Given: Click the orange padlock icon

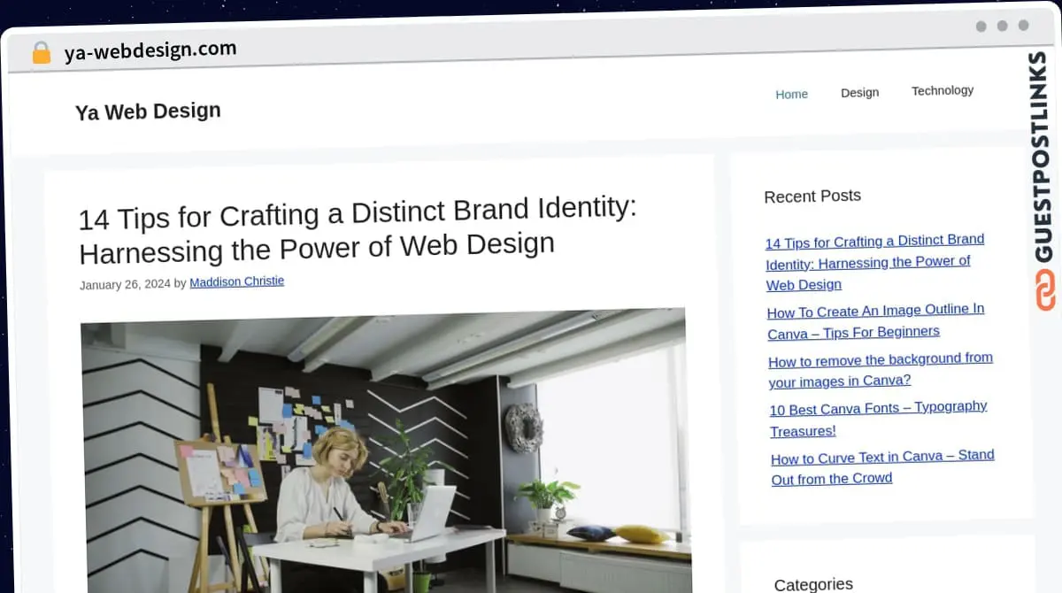Looking at the screenshot, I should point(41,53).
